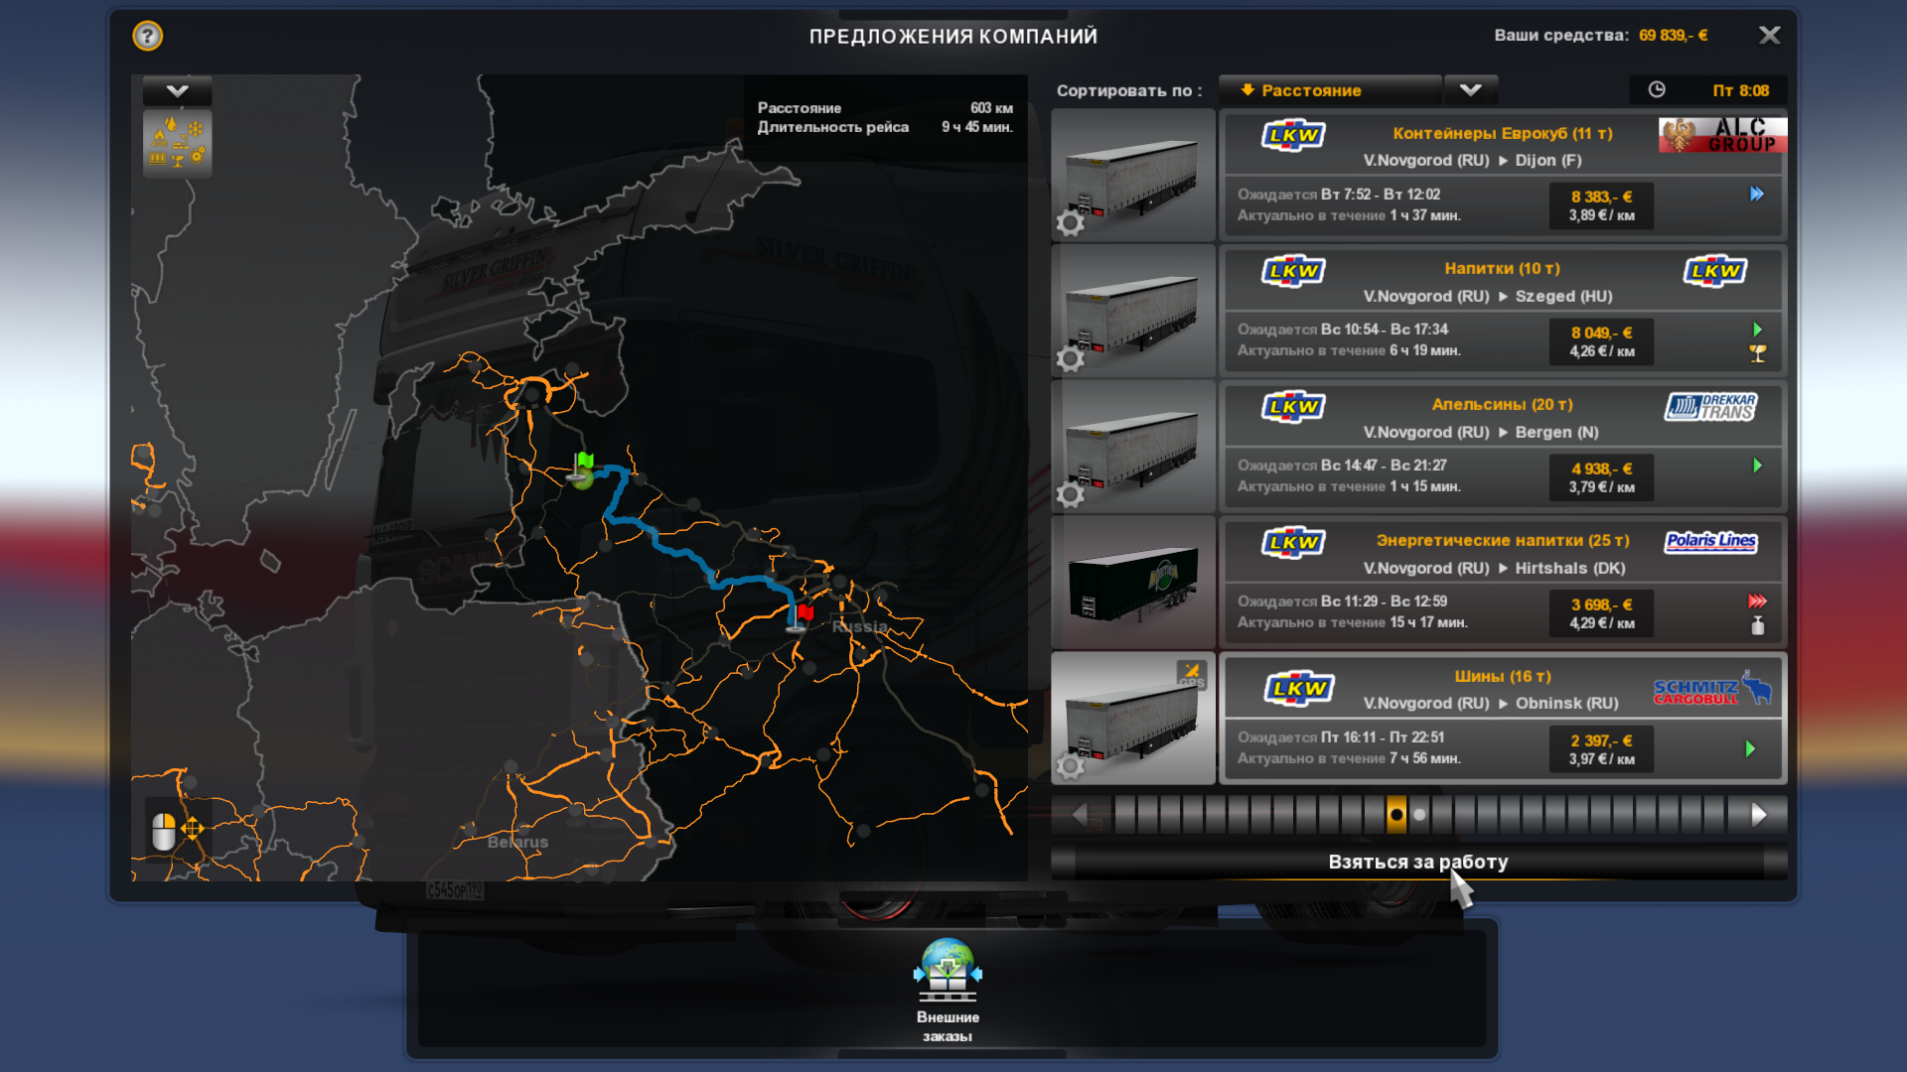Go to previous job page arrow
This screenshot has height=1072, width=1907.
point(1080,815)
